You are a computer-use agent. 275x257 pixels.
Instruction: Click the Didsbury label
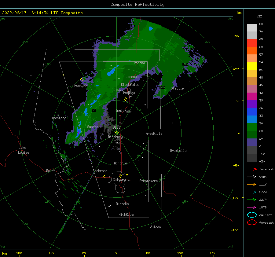(x=115, y=137)
